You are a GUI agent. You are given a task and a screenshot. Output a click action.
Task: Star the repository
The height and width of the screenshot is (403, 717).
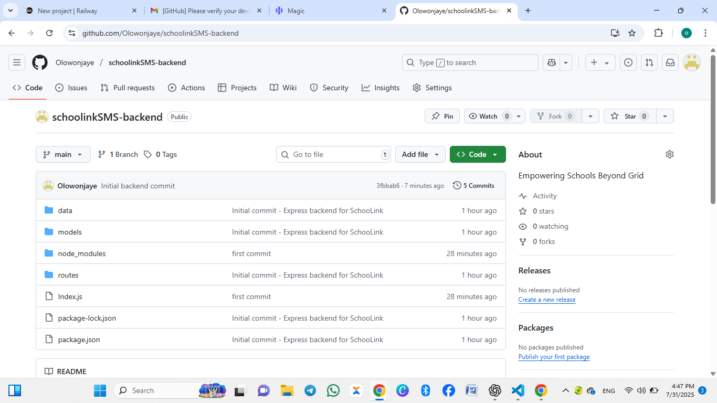pyautogui.click(x=630, y=116)
